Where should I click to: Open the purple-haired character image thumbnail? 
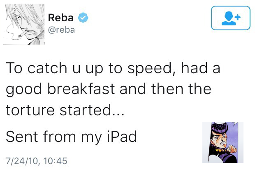(223, 143)
